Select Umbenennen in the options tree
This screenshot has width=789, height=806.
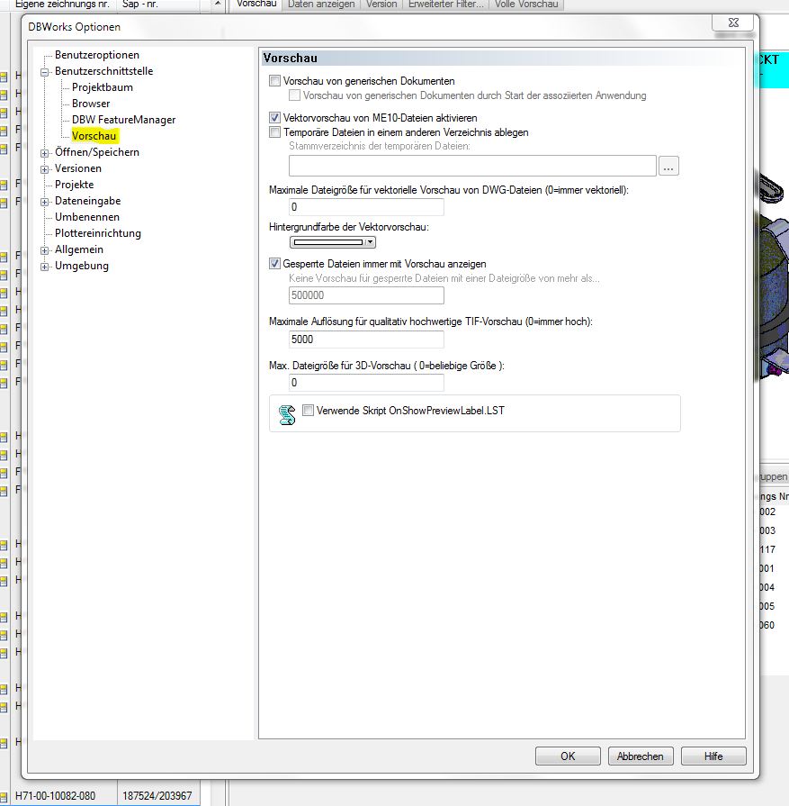coord(87,217)
